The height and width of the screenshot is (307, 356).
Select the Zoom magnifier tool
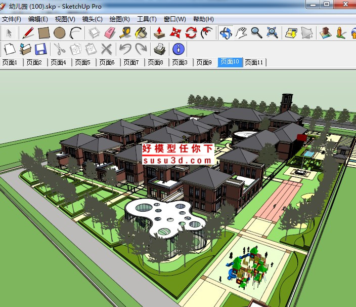tap(256, 33)
